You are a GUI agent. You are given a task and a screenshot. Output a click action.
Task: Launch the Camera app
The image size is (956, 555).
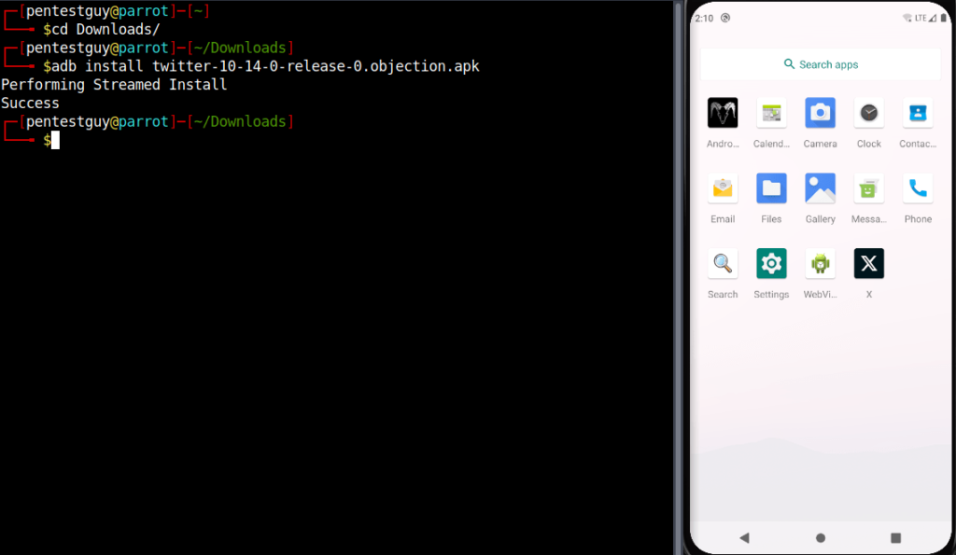(820, 113)
